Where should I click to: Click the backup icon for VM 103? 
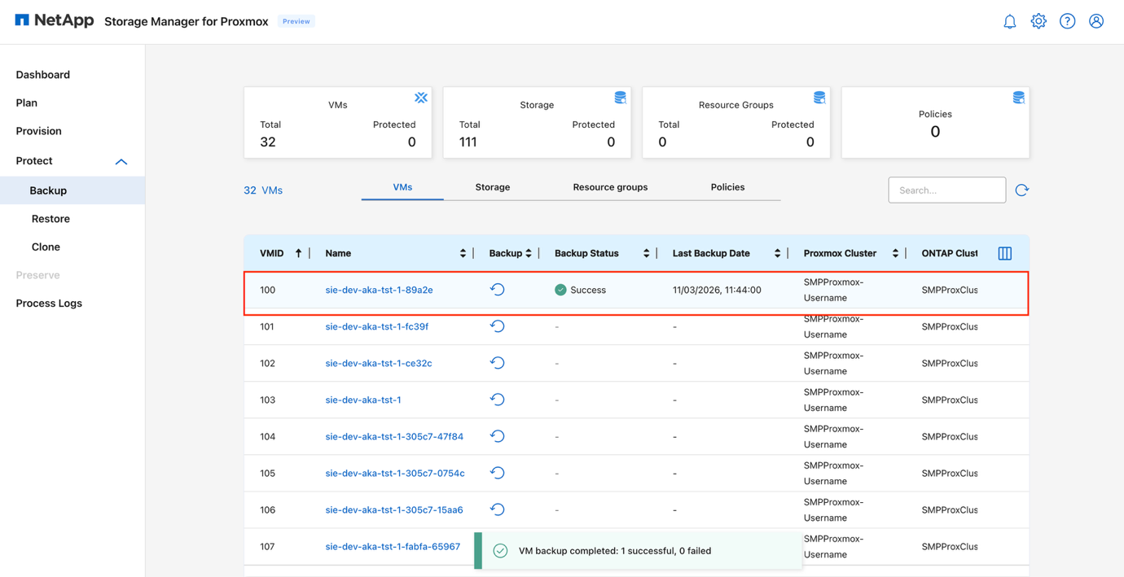pyautogui.click(x=498, y=399)
